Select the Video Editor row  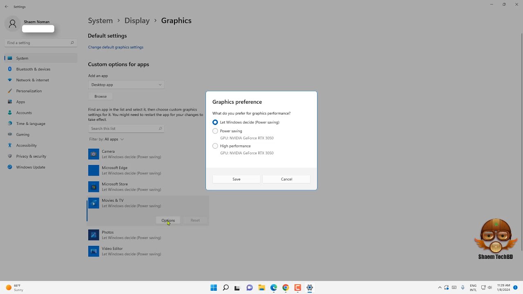tap(148, 251)
